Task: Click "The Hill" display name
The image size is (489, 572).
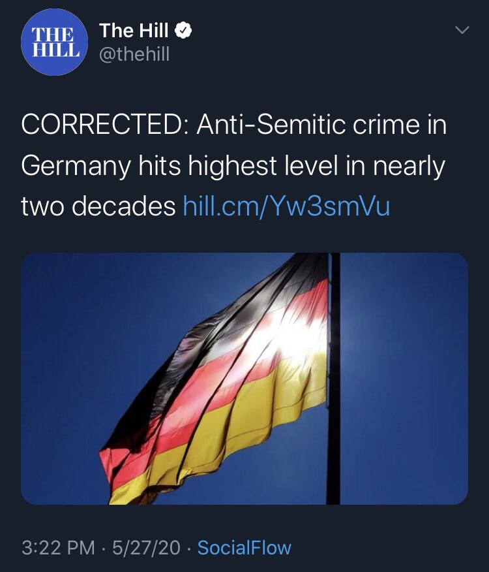Action: (x=133, y=31)
